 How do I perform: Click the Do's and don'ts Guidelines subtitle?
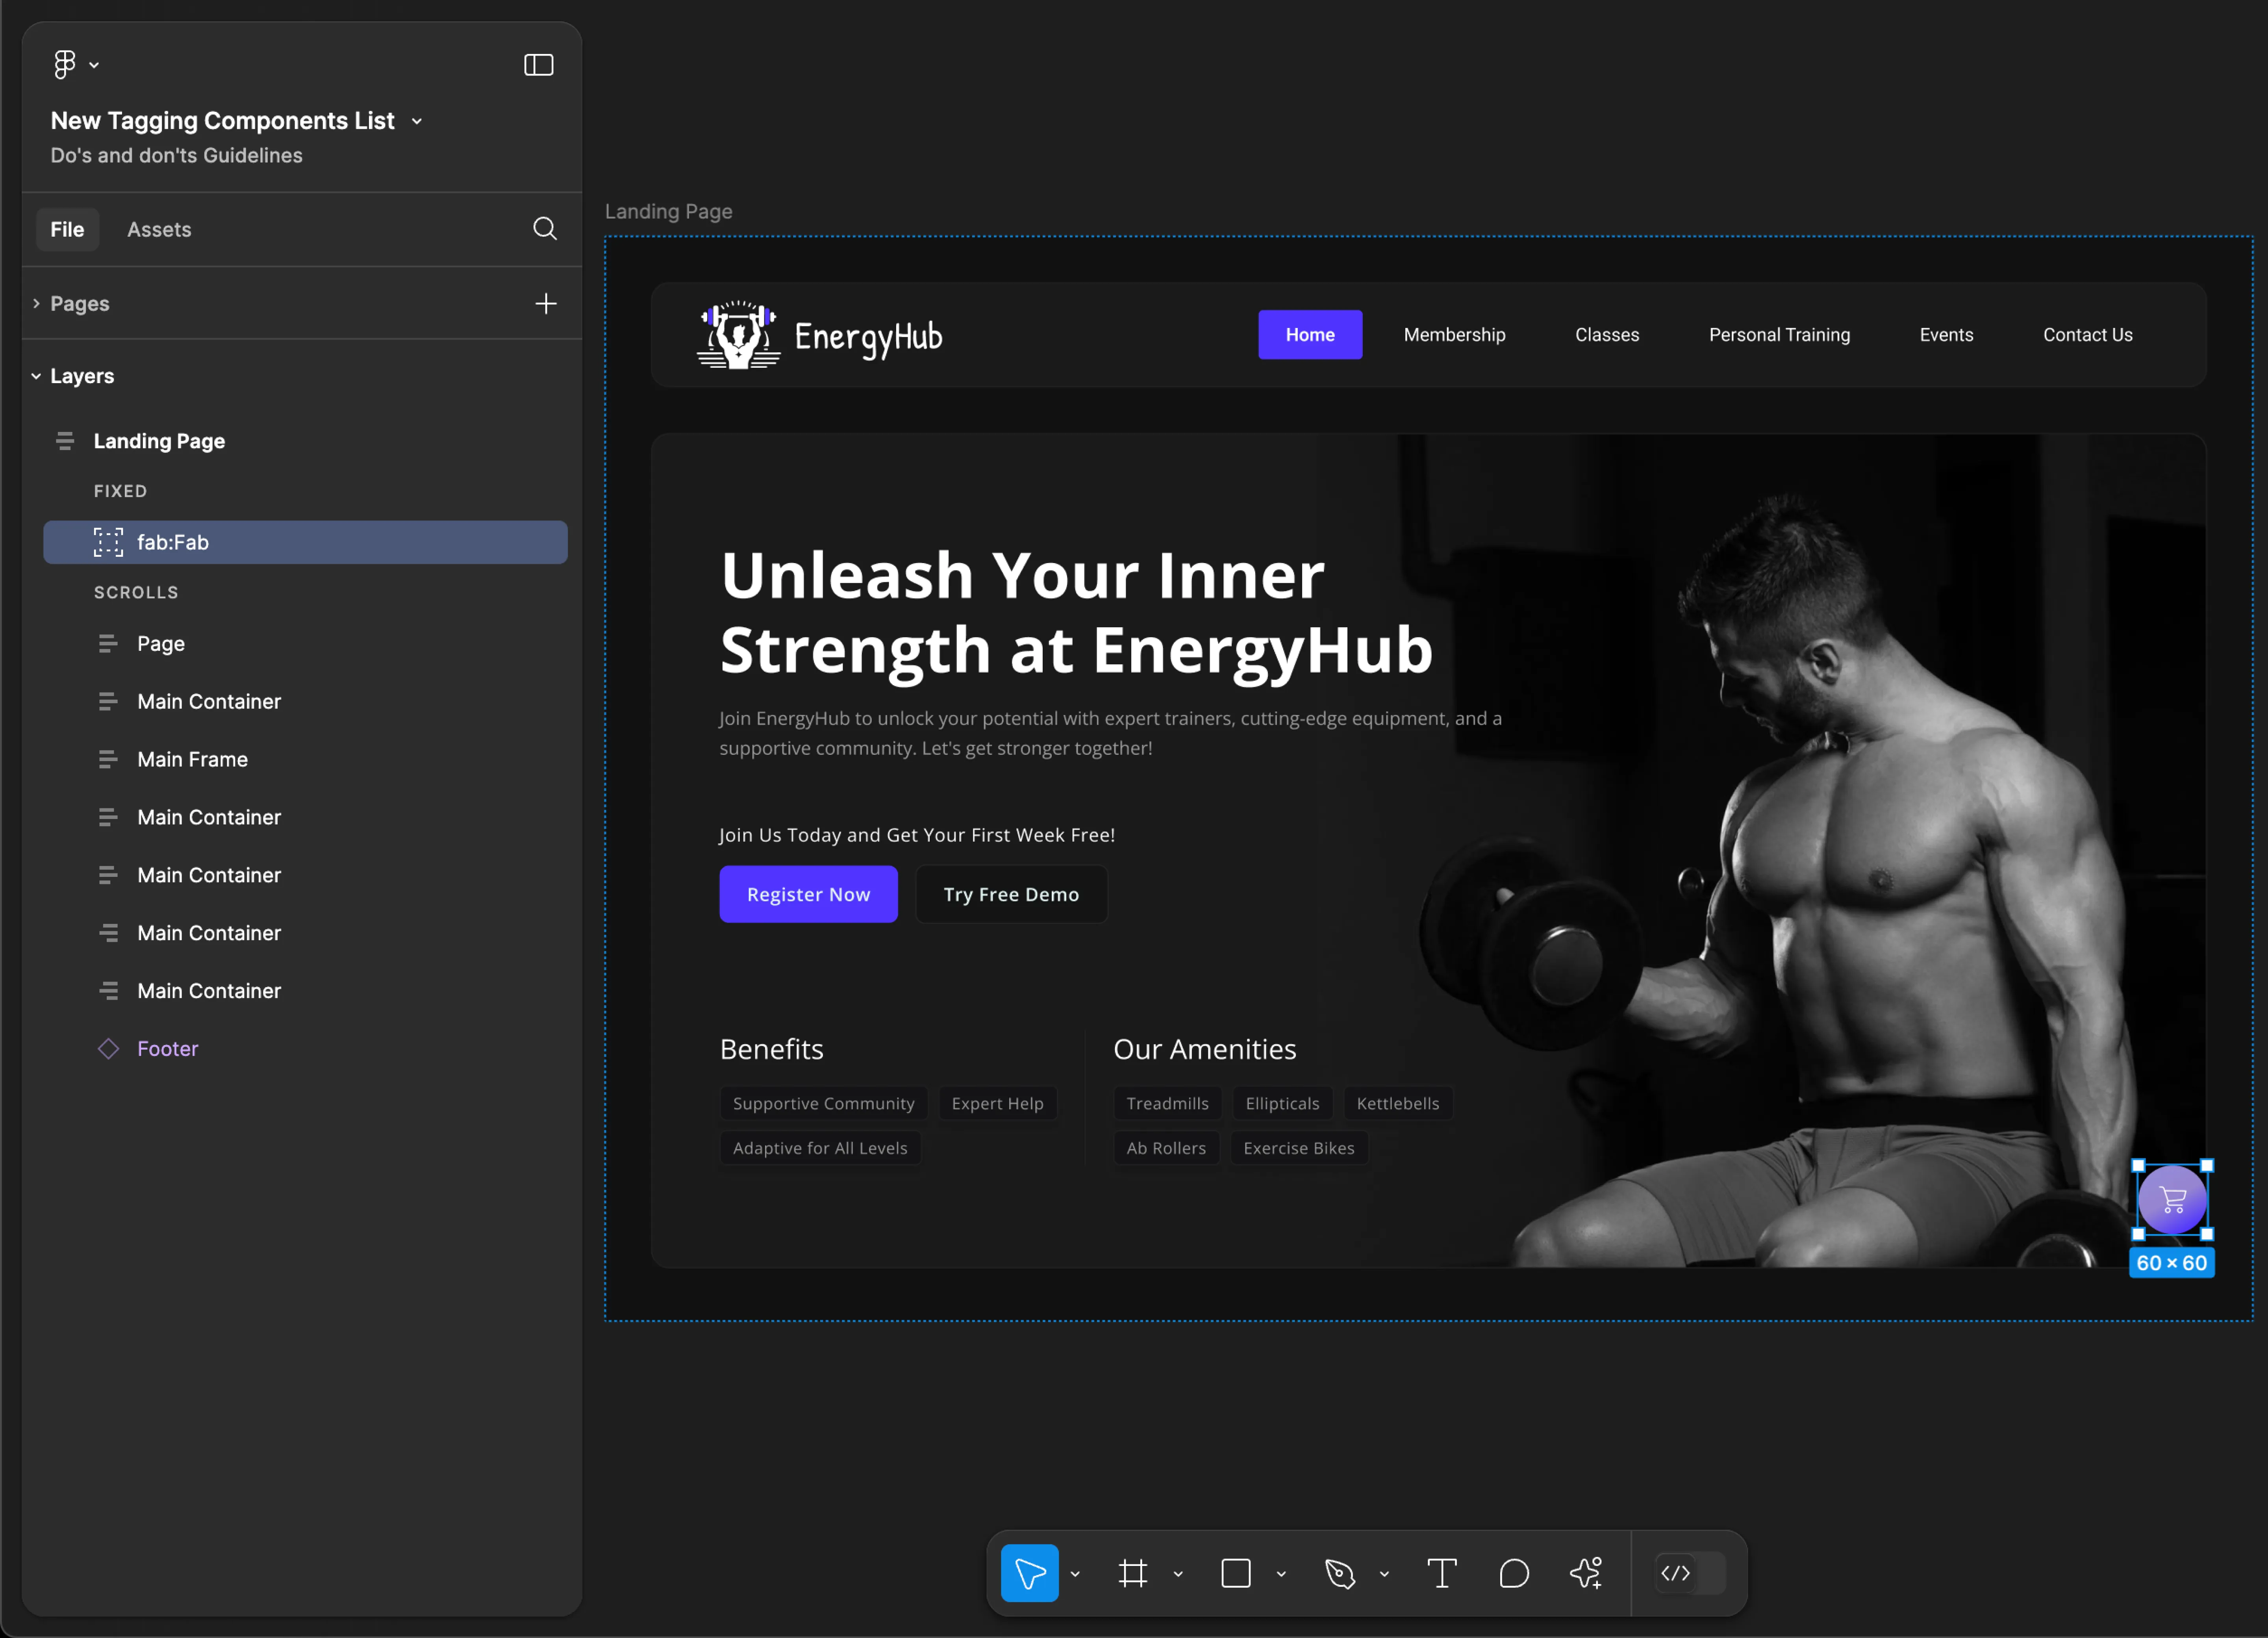pyautogui.click(x=176, y=155)
